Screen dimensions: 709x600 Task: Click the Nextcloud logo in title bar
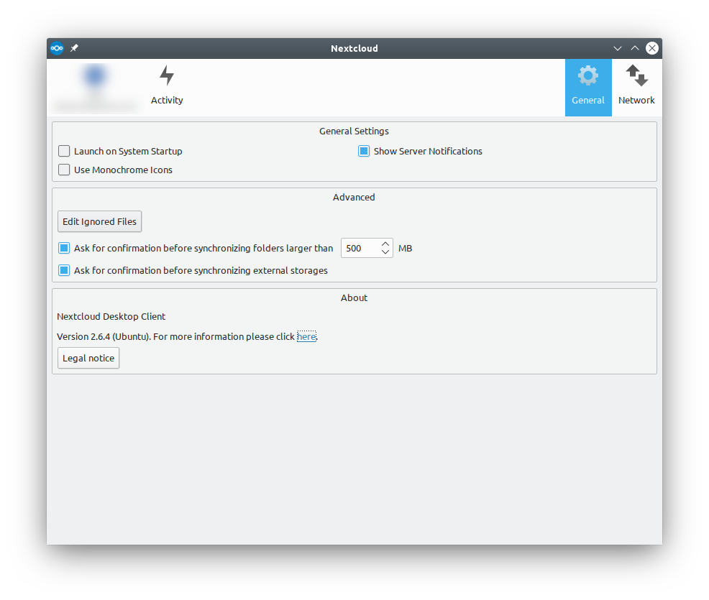[x=57, y=48]
